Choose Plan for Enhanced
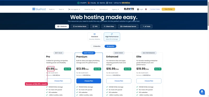Viewport: 209px width, 97px height. pos(119,81)
